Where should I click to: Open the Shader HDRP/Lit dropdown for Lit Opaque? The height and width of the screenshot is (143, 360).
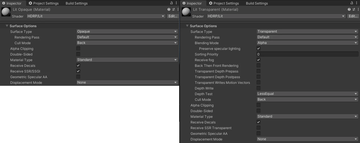[96, 16]
